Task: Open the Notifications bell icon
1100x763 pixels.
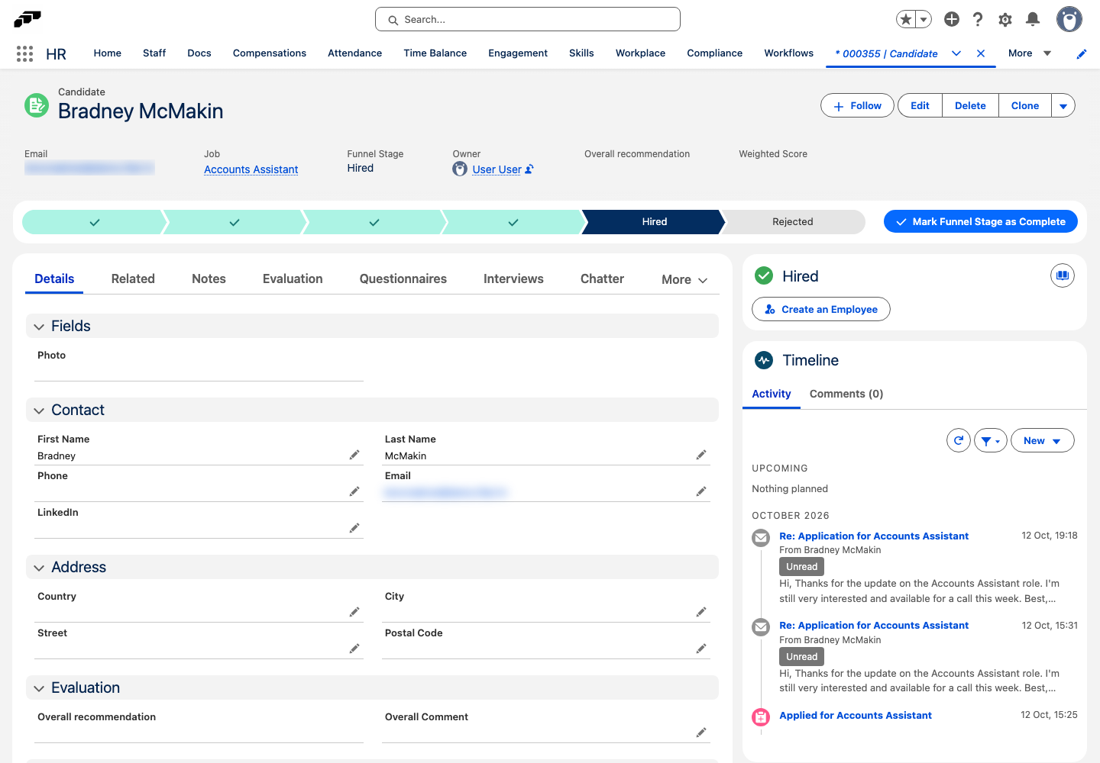Action: click(x=1033, y=19)
